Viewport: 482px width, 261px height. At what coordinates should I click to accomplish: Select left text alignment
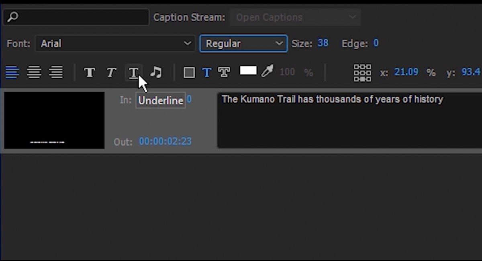pos(12,73)
